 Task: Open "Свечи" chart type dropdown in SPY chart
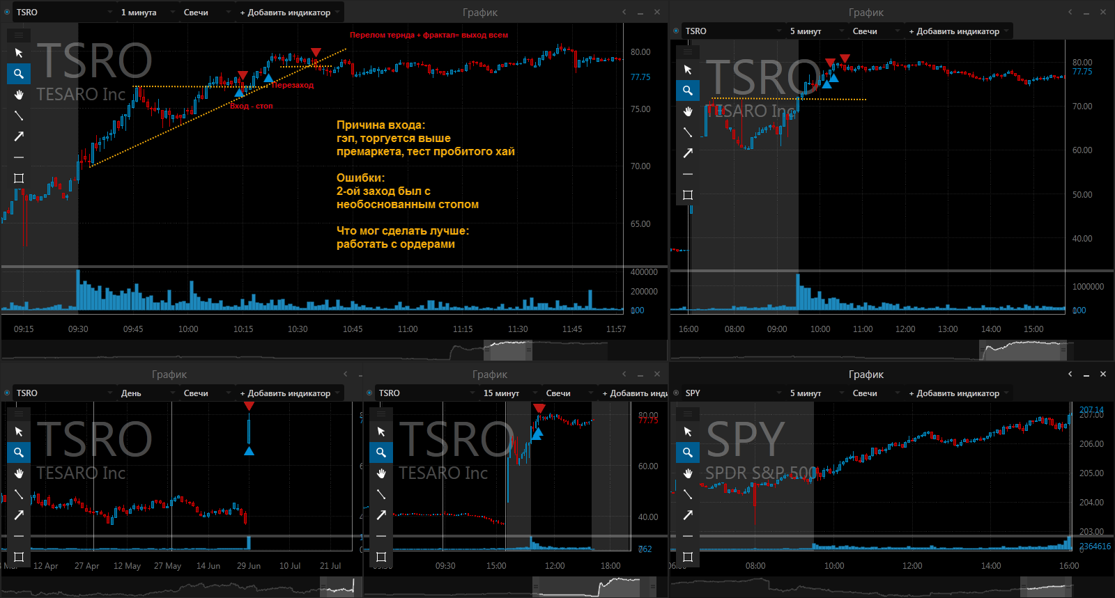875,393
